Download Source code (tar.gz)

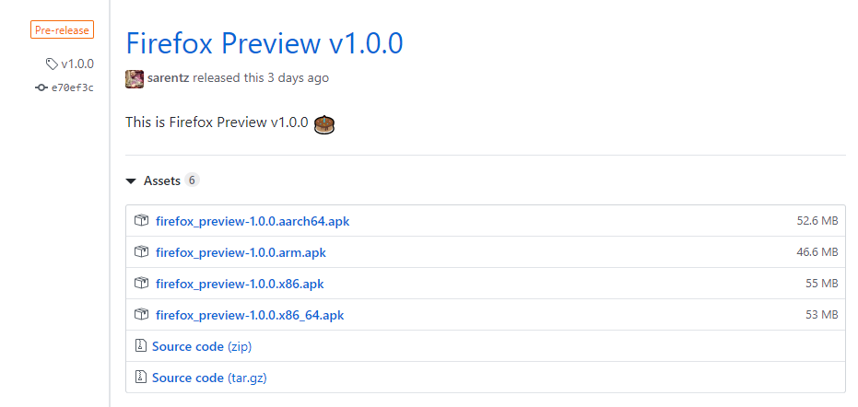click(209, 378)
